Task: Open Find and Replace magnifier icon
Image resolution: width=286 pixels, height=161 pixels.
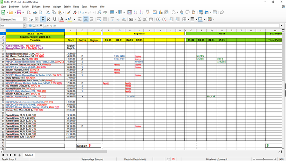Action: click(99, 13)
